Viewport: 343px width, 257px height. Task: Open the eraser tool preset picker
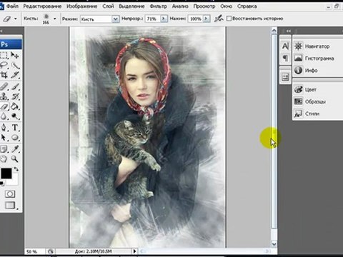tap(9, 19)
